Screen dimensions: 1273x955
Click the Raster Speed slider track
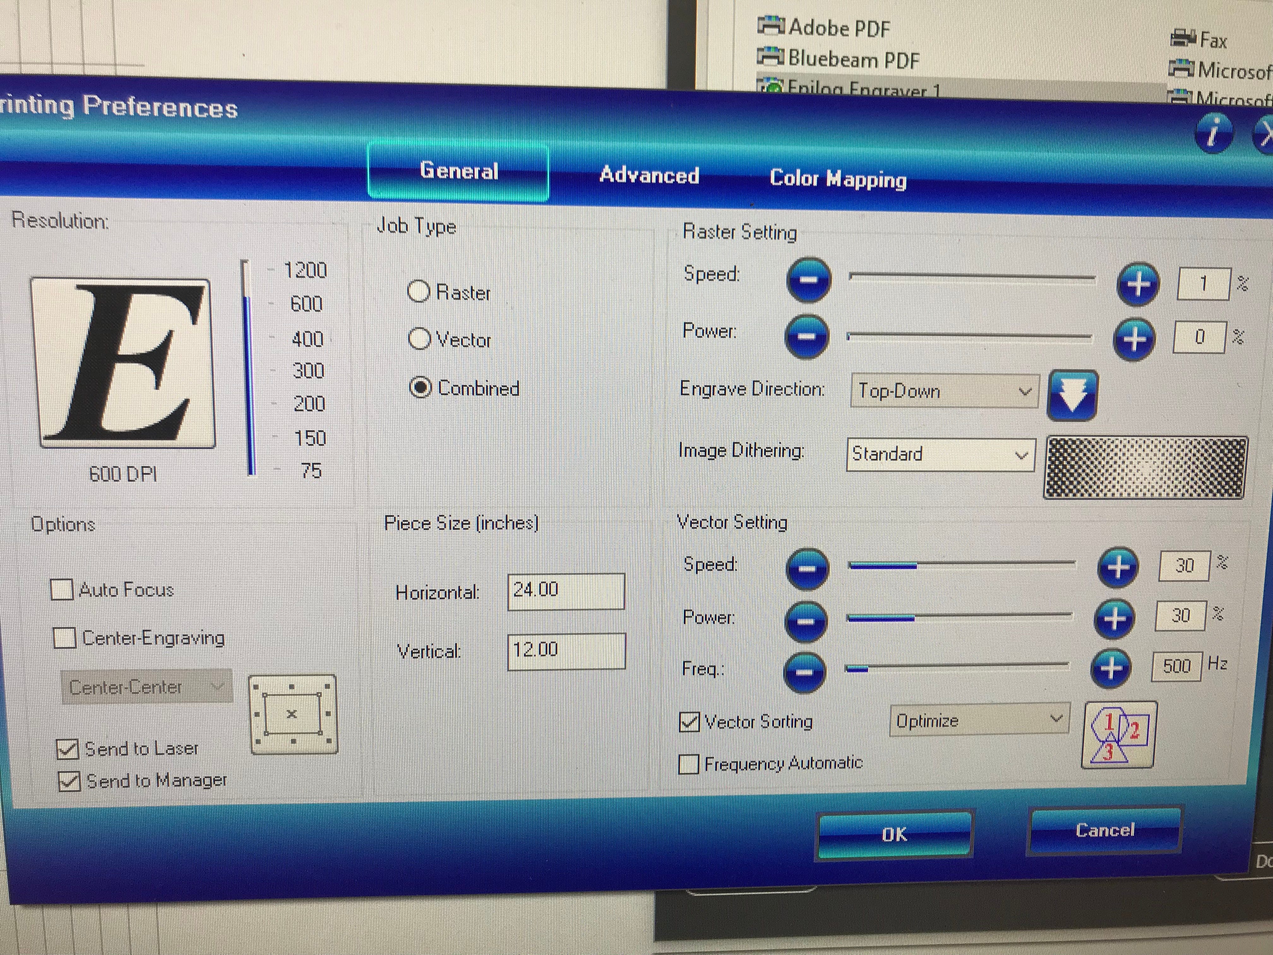973,277
